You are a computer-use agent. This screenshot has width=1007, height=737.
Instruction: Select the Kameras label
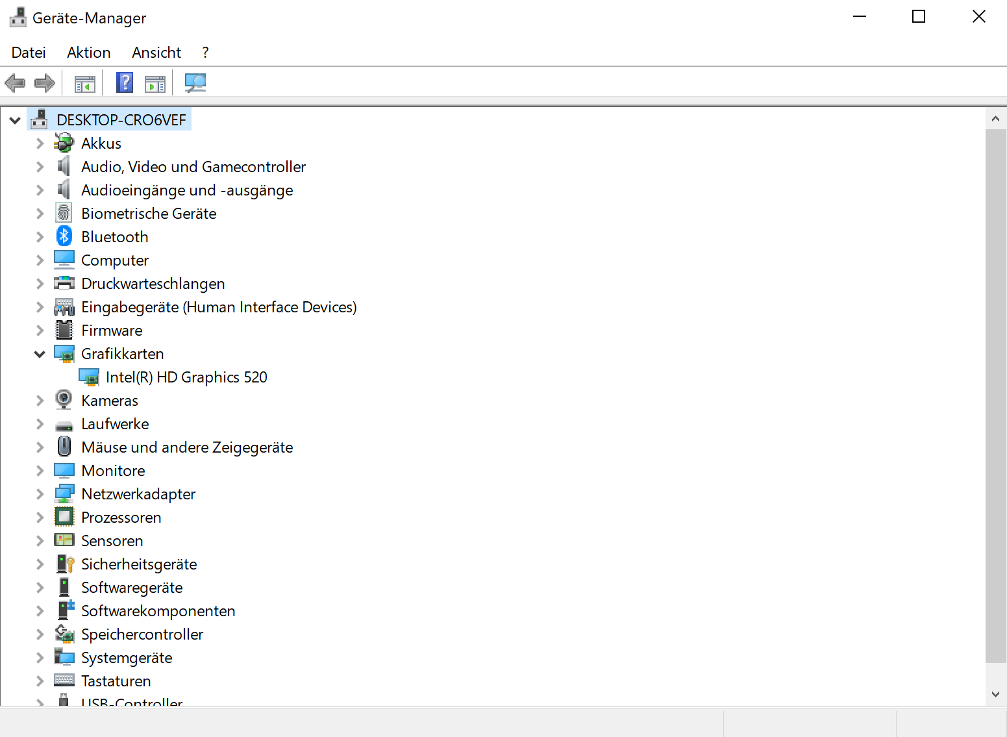point(110,401)
